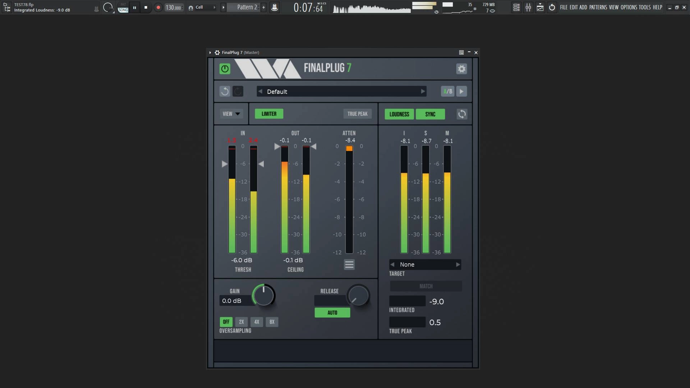Toggle the A/B comparison button
The width and height of the screenshot is (690, 388).
447,91
